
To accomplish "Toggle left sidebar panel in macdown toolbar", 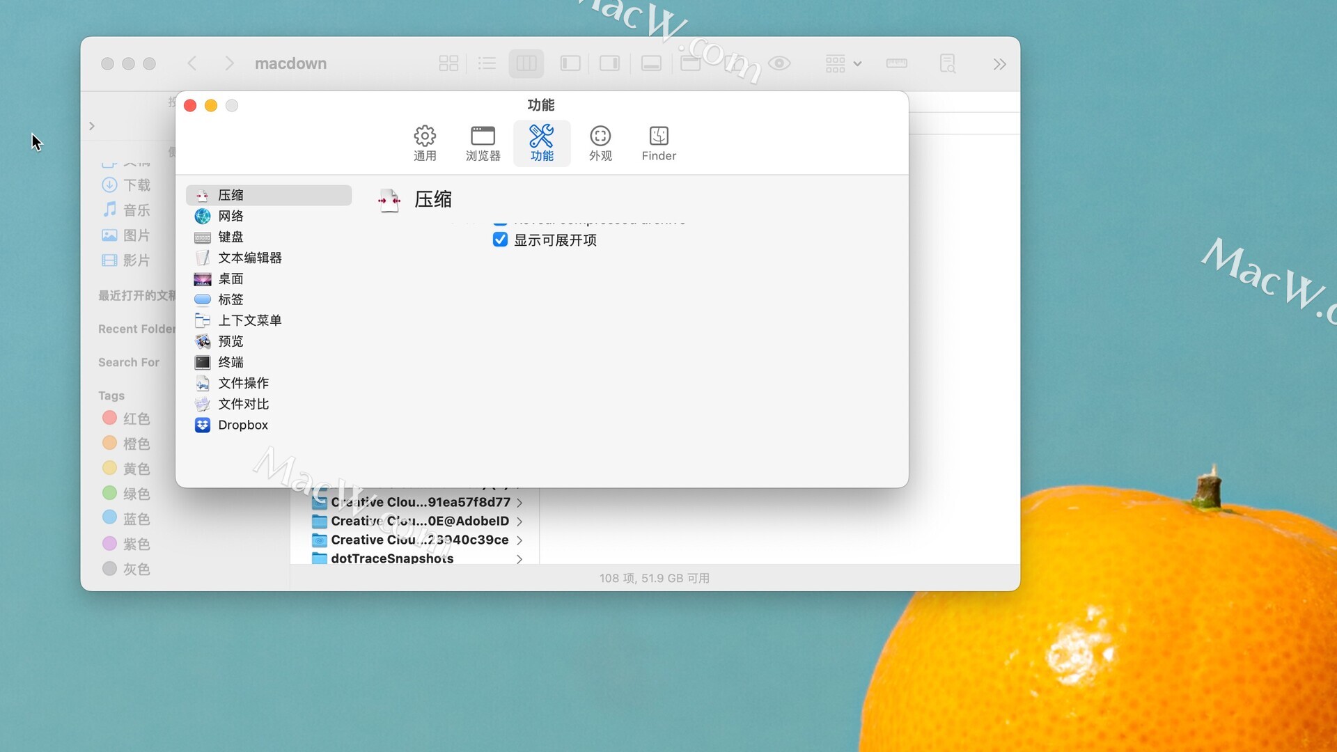I will tap(570, 63).
